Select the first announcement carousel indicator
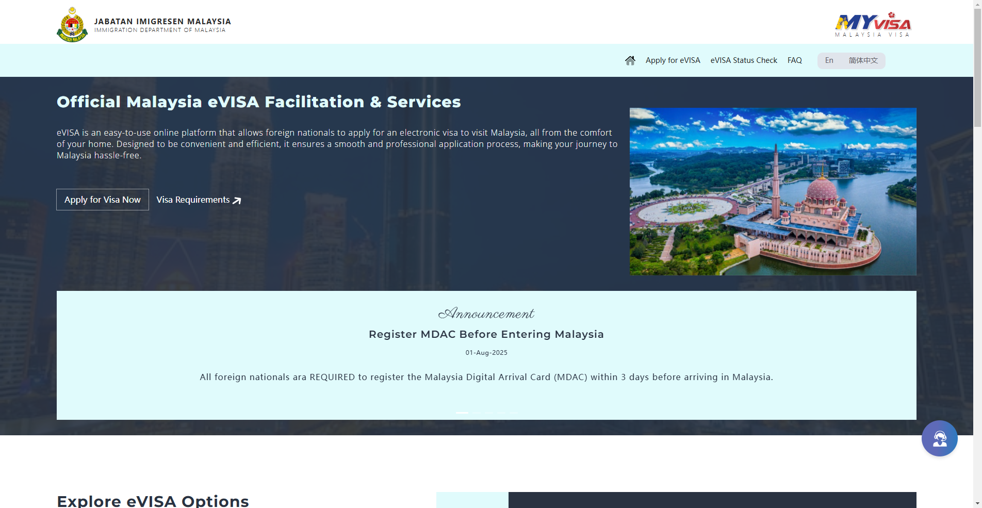This screenshot has height=508, width=982. (462, 413)
